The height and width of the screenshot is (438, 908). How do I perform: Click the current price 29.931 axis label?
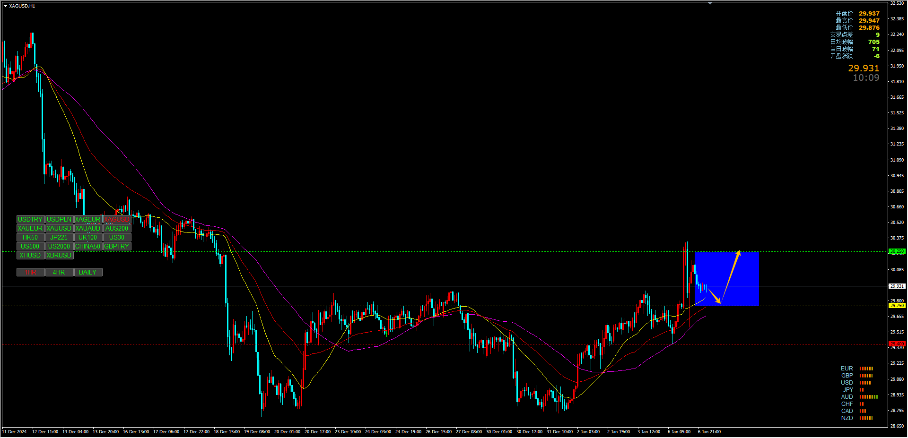(x=897, y=286)
